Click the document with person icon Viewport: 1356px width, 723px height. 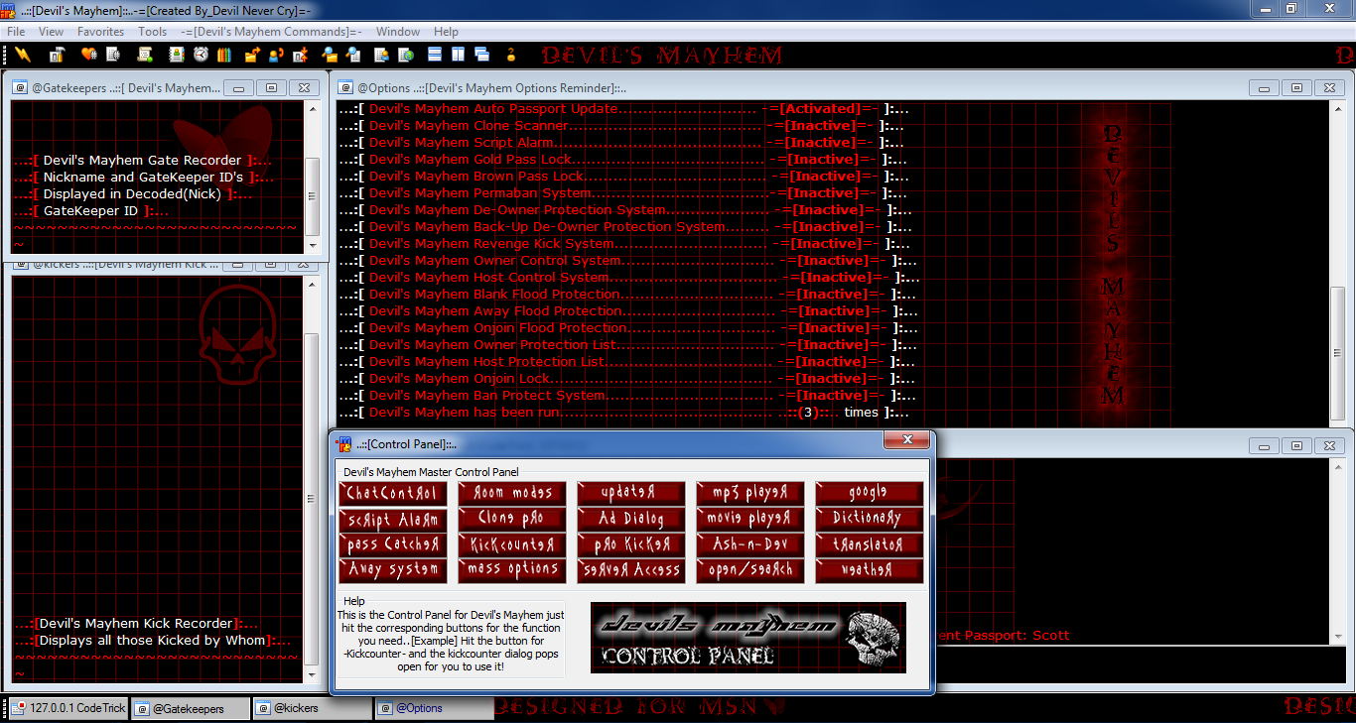pos(381,55)
